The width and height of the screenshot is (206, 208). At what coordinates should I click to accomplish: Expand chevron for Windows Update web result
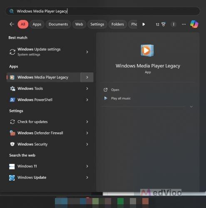(x=87, y=178)
